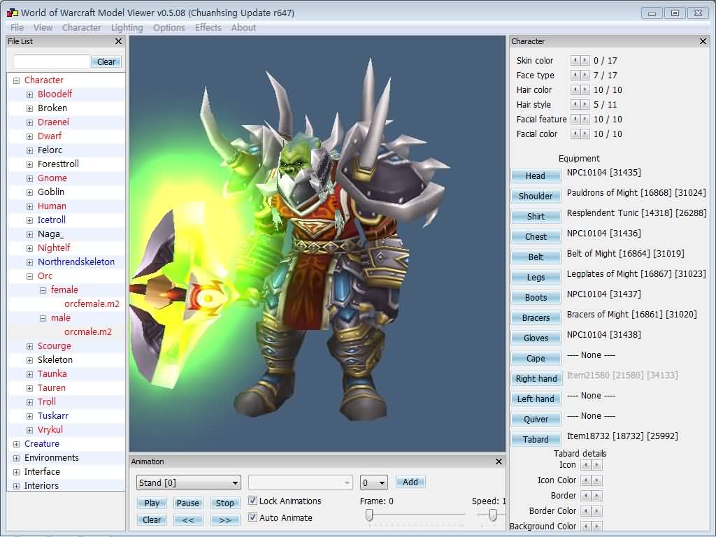Increase Hair color with right arrow

point(585,89)
